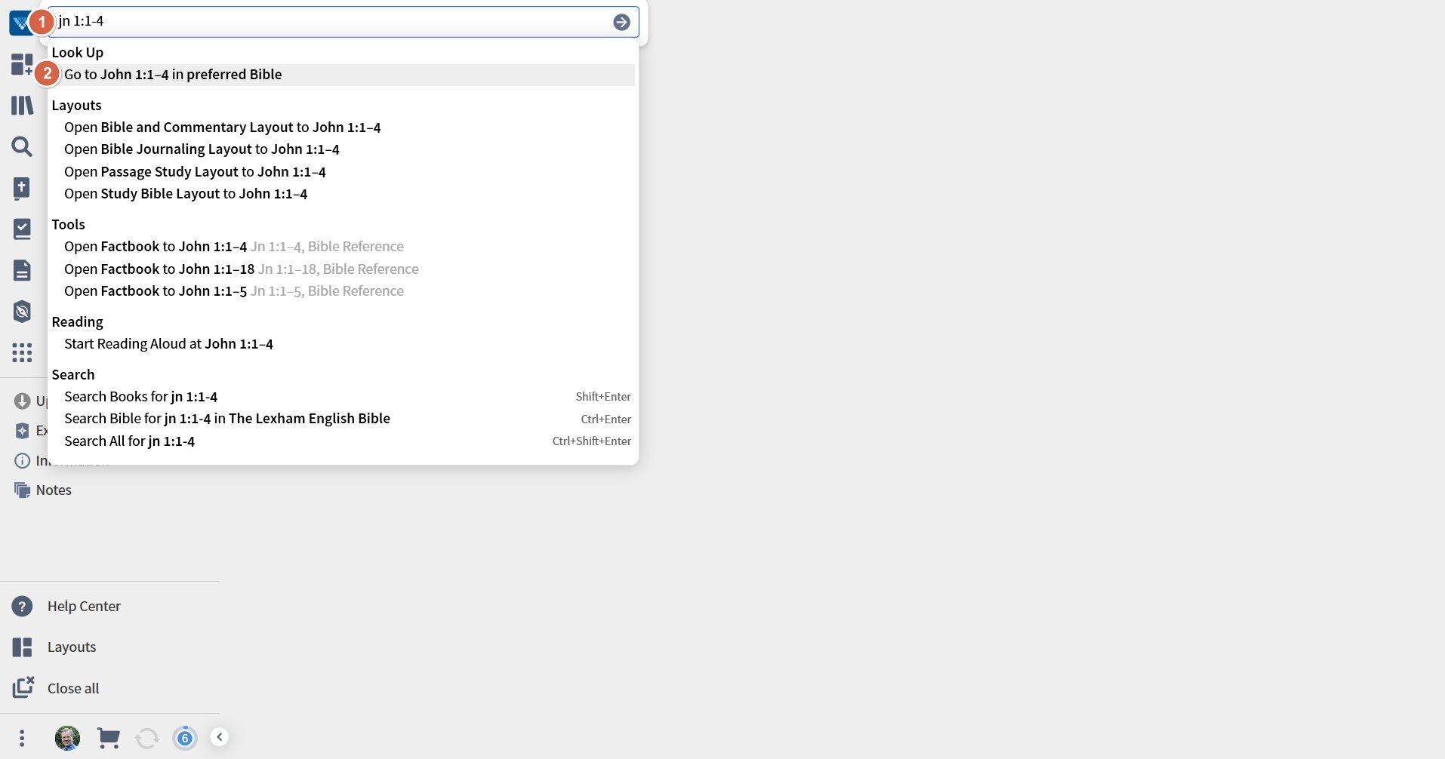
Task: Open the three-dot more options menu
Action: (x=22, y=738)
